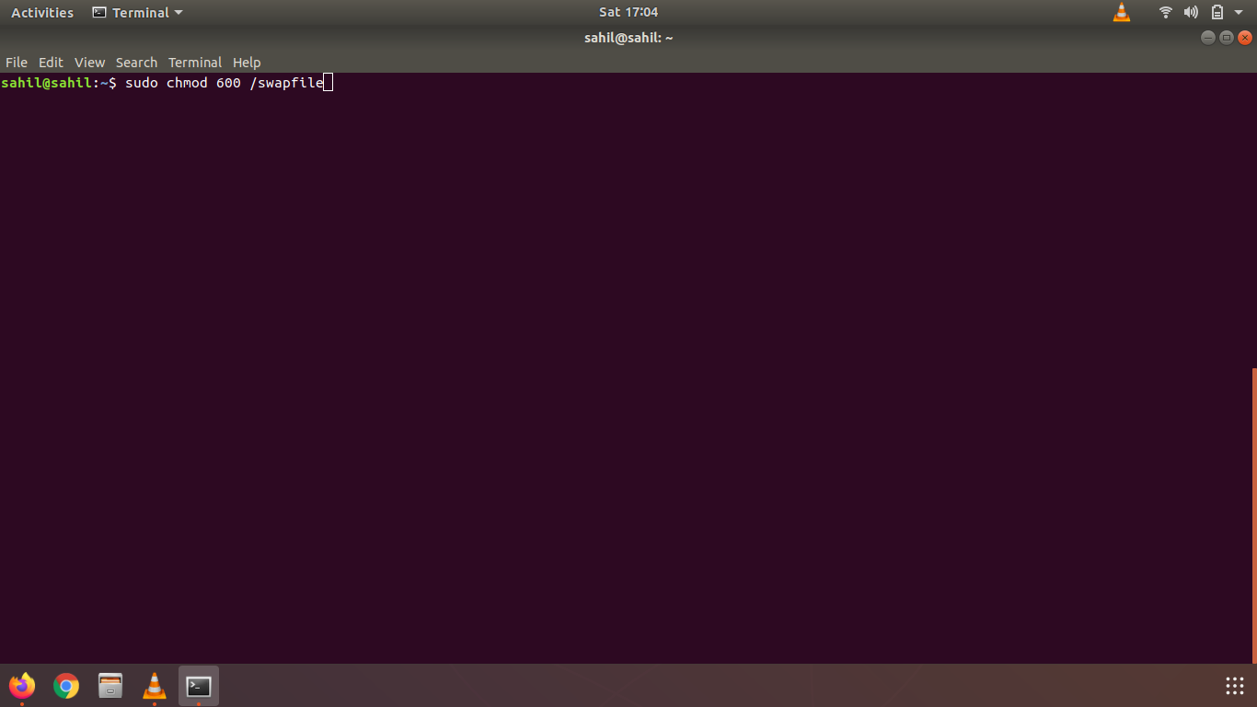Open the File menu
The width and height of the screenshot is (1257, 707).
click(x=17, y=63)
